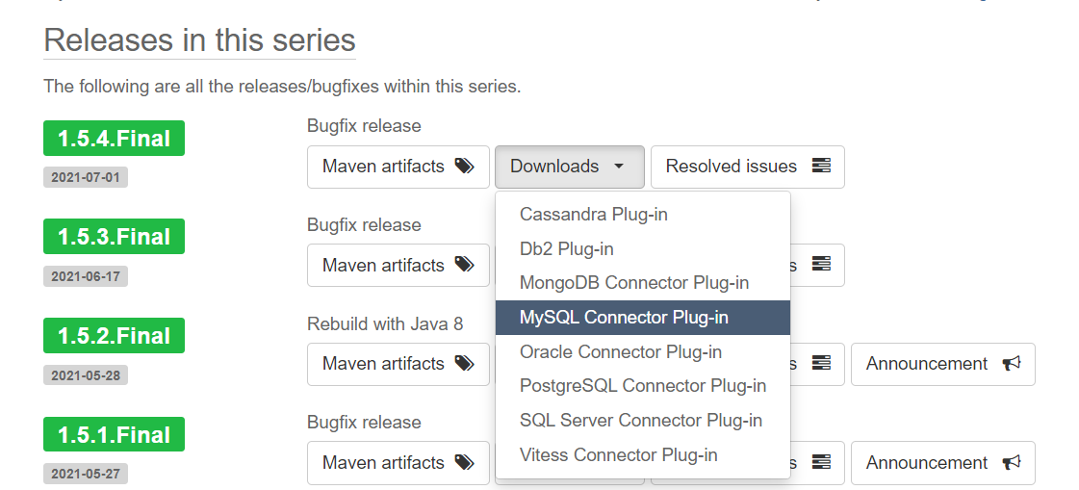Click the Downloads dropdown caret arrow

coord(619,167)
